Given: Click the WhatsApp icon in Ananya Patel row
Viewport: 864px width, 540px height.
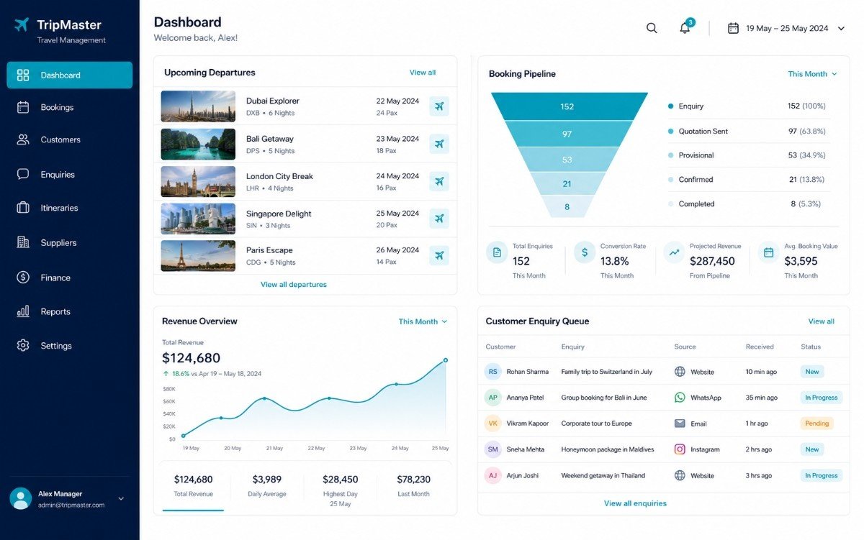Looking at the screenshot, I should coord(680,397).
